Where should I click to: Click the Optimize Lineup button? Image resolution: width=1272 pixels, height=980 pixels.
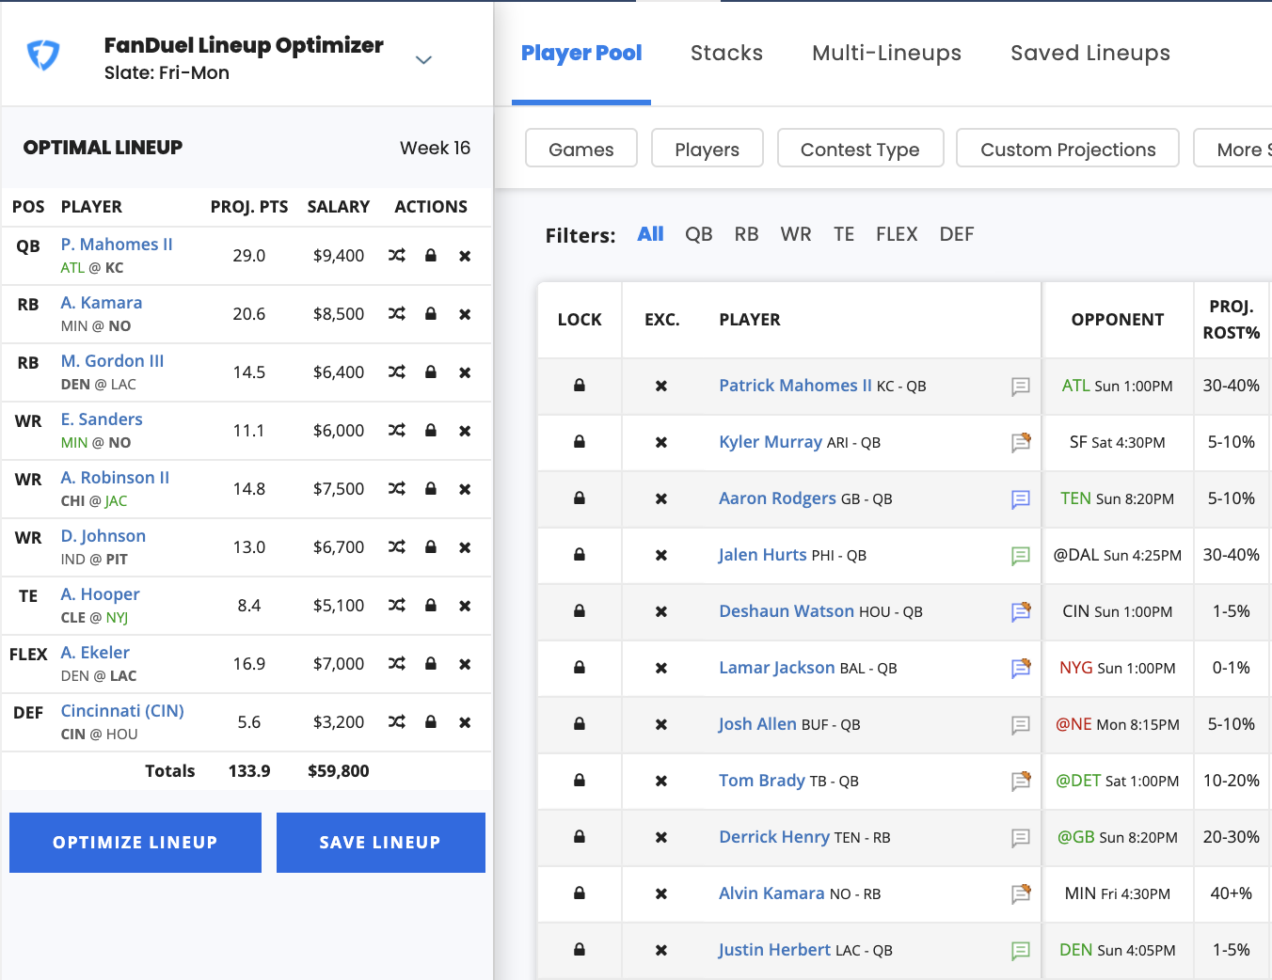coord(135,843)
